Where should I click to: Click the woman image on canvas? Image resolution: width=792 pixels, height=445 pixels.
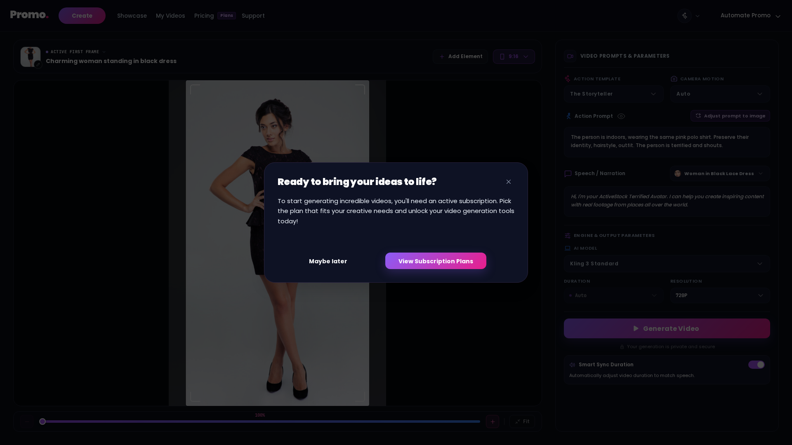277,243
